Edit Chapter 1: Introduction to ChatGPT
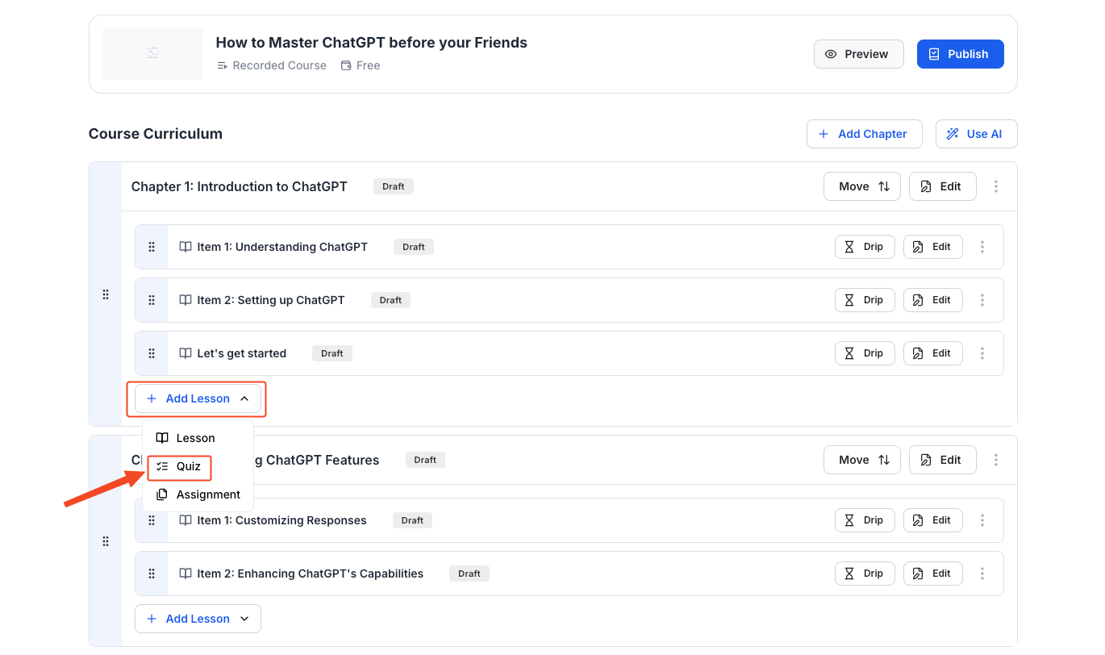Image resolution: width=1105 pixels, height=655 pixels. click(x=942, y=186)
